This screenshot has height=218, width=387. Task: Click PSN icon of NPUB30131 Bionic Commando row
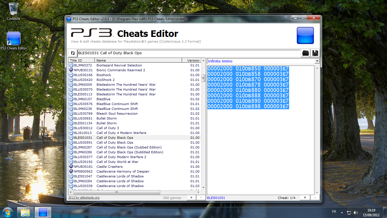pos(71,70)
